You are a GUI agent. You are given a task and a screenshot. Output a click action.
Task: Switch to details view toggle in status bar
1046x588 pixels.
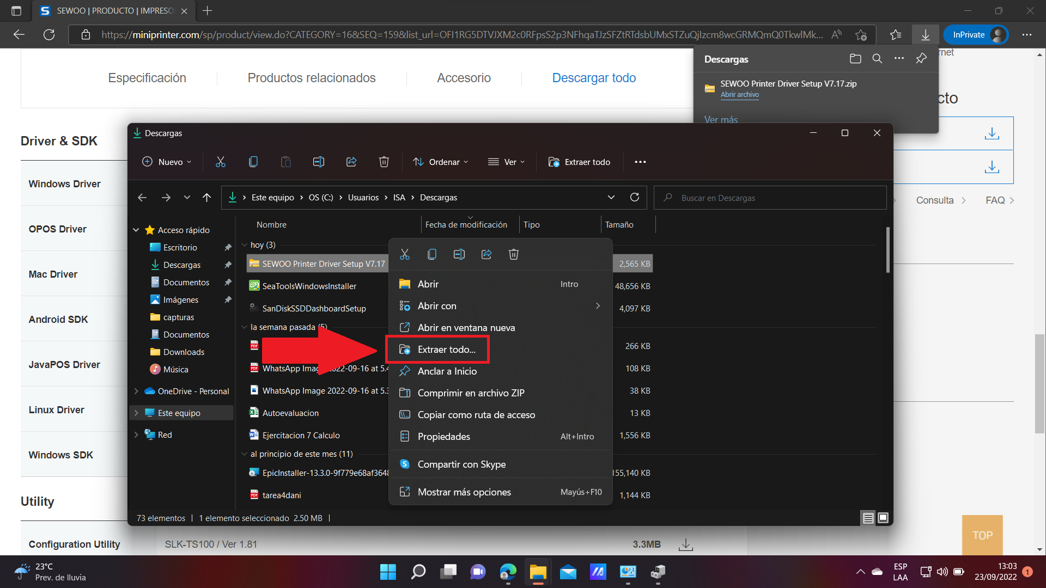[x=868, y=518]
